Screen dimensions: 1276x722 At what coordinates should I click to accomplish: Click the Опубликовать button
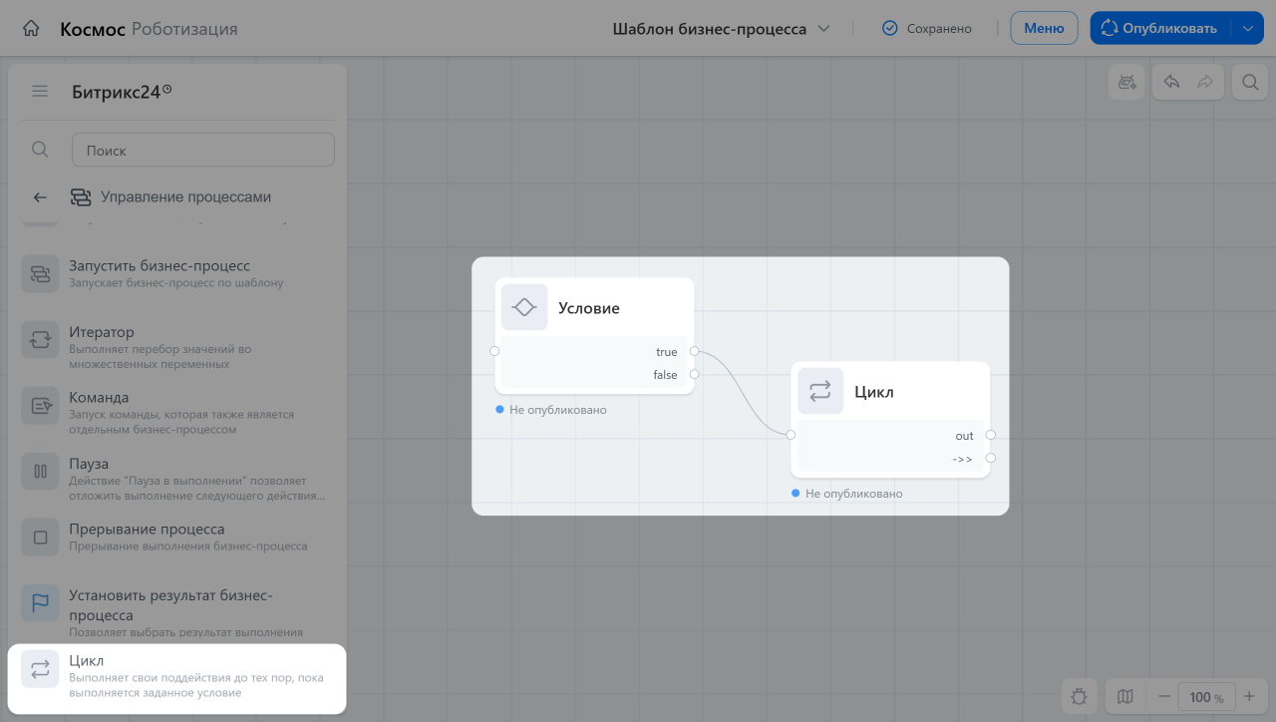click(1160, 28)
